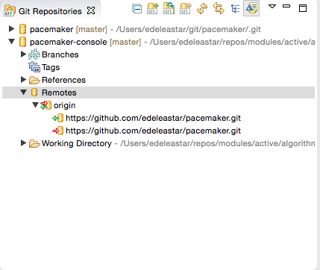The width and height of the screenshot is (320, 270).
Task: Collapse the Remotes node
Action: [x=24, y=92]
